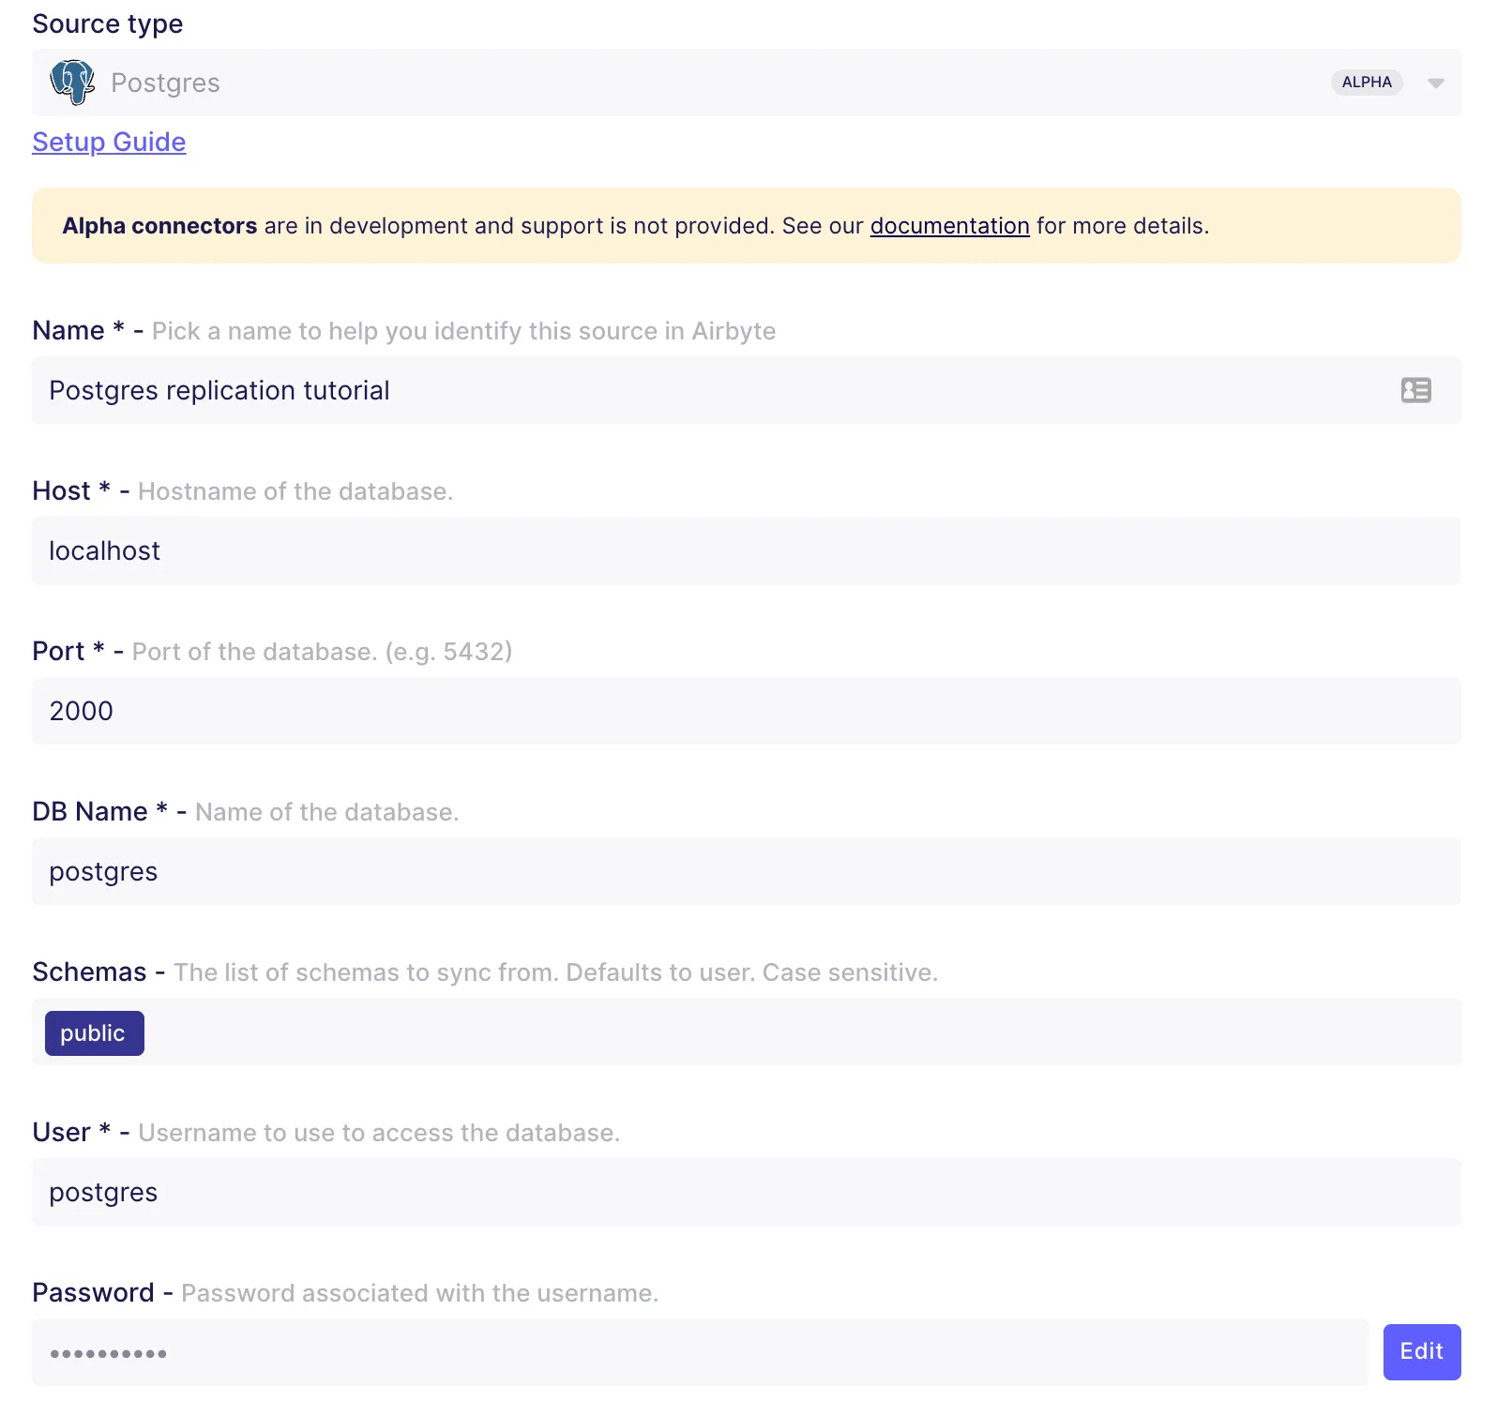
Task: Click the 'Source type' label
Action: pos(108,23)
